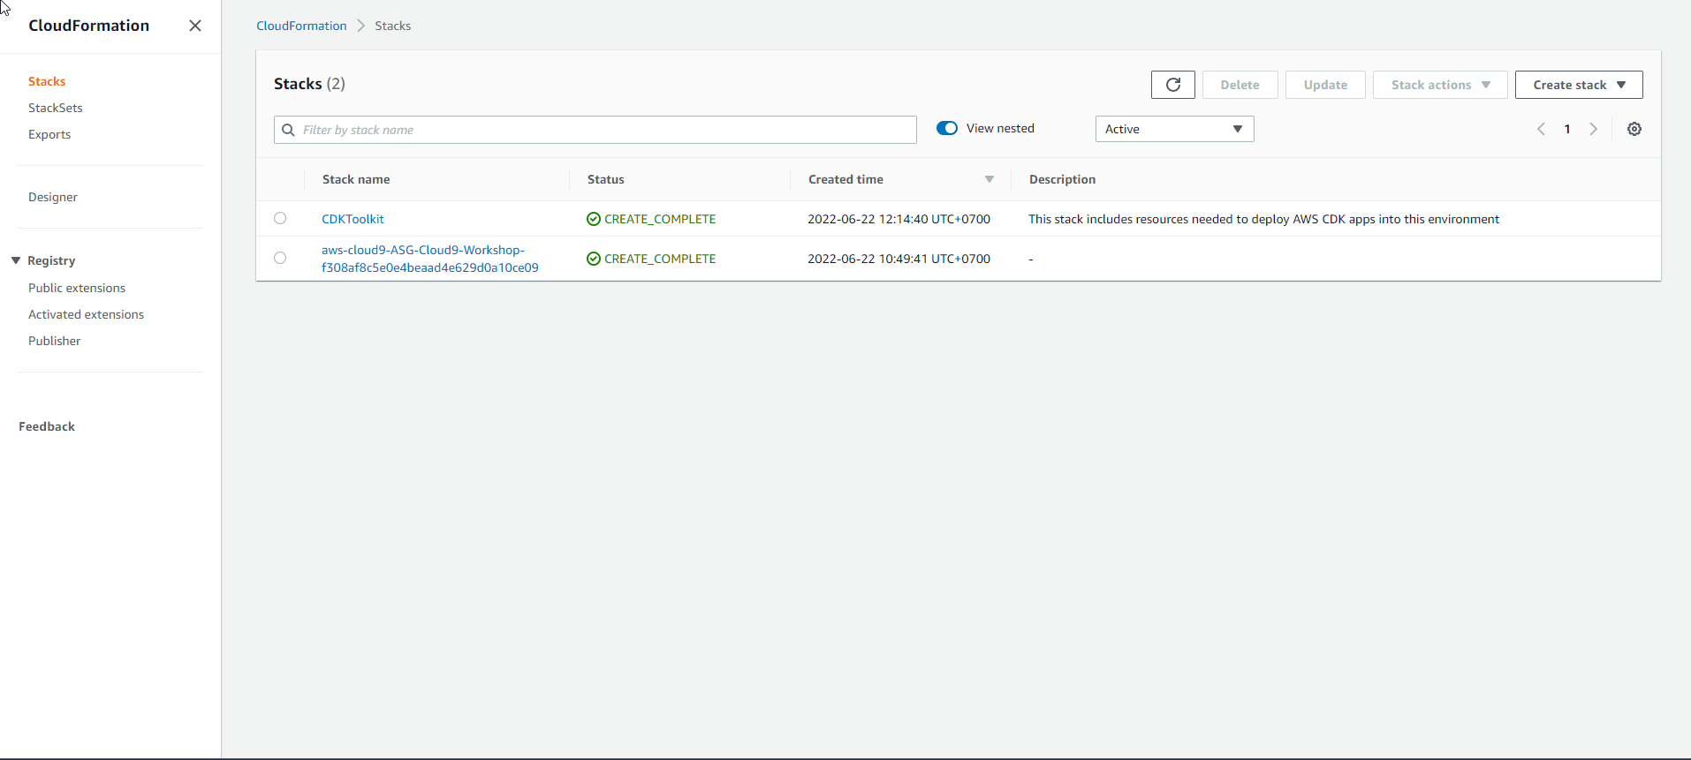Click the Stacks breadcrumb text
1691x760 pixels.
tap(393, 26)
